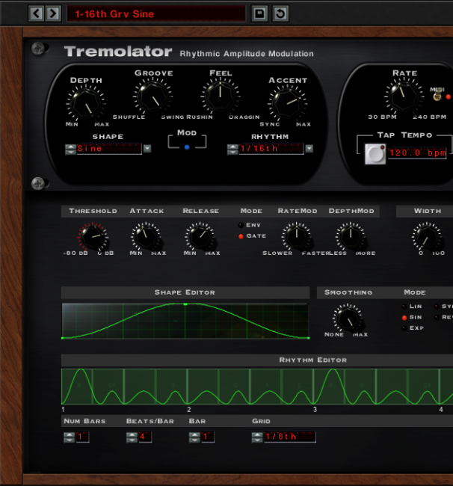This screenshot has height=486, width=453.
Task: Go to the next preset arrow
Action: click(52, 13)
